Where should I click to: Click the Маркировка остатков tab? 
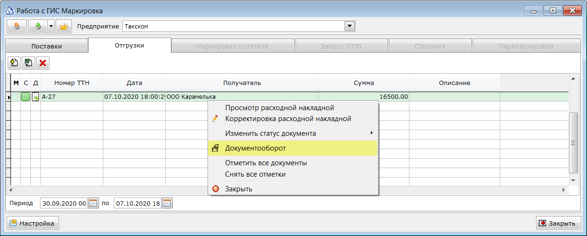[x=233, y=47]
